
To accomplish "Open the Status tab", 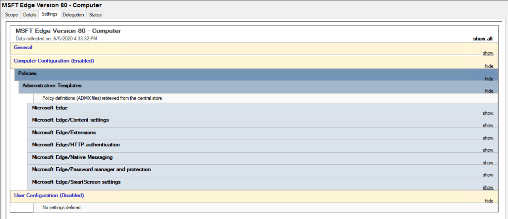I will (95, 15).
